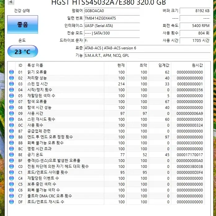Image resolution: width=216 pixels, height=216 pixels.
Task: Click the status orb for C1 로드/언로드 사이클
Action: click(11, 172)
